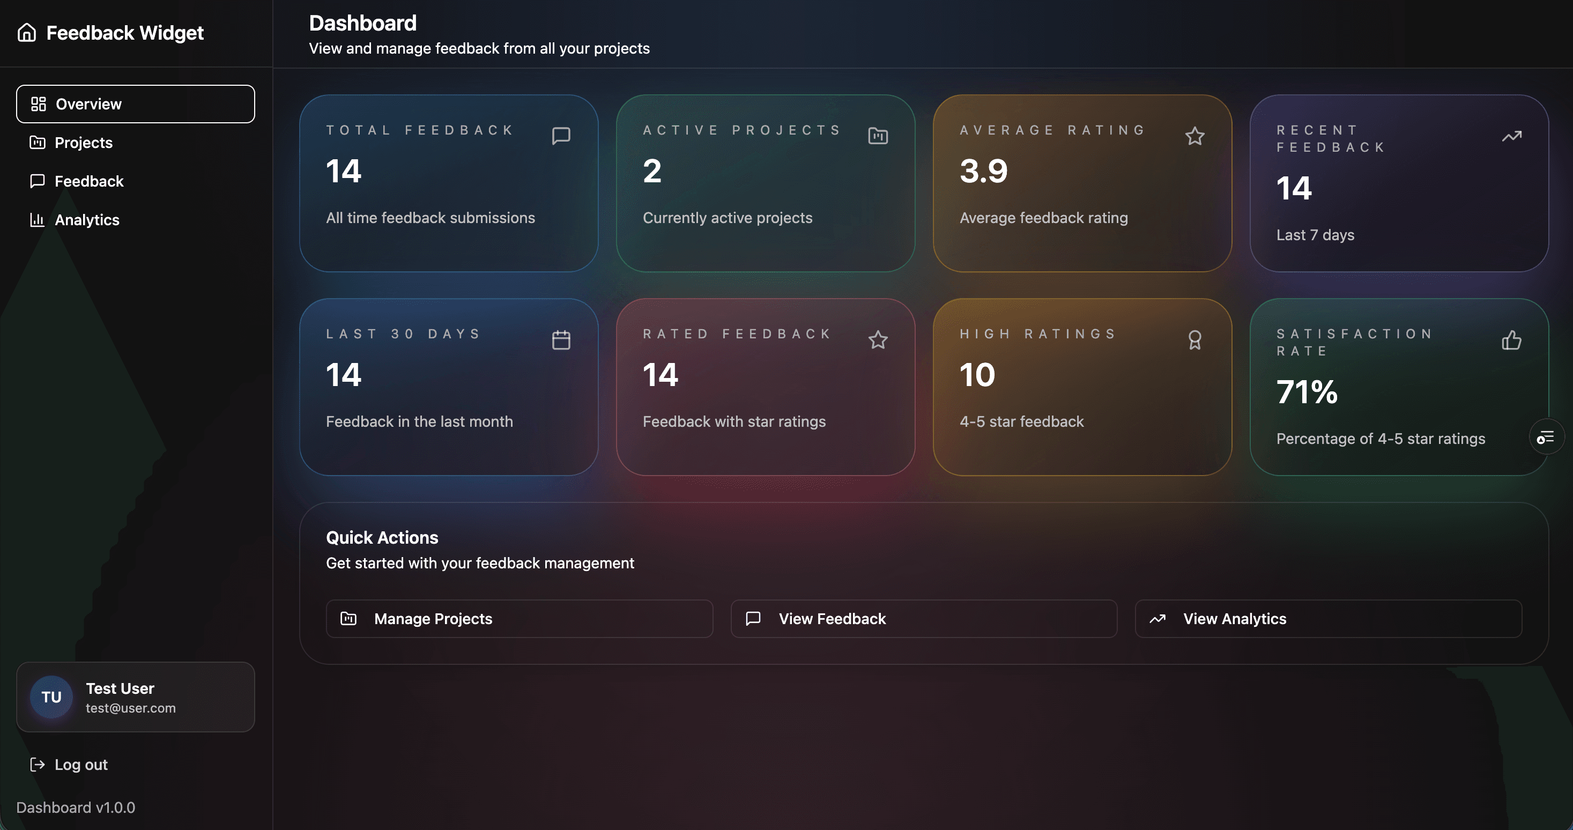Click the View Feedback button

923,619
